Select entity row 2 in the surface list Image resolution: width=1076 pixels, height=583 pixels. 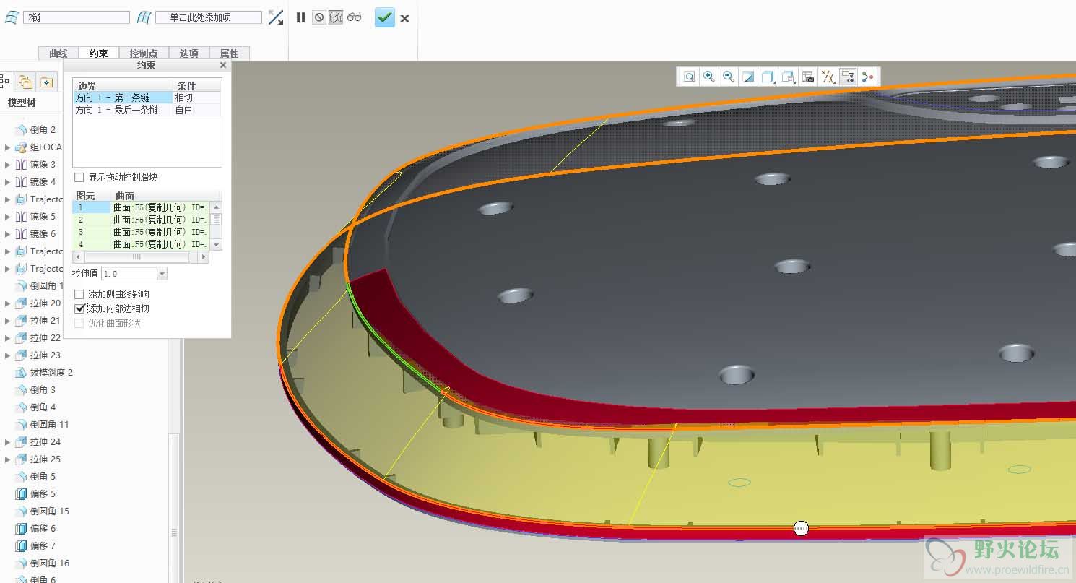point(142,220)
